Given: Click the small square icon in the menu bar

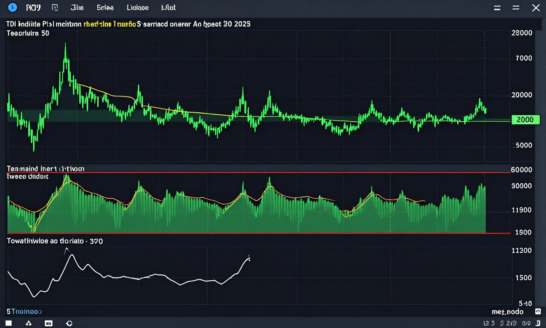Looking at the screenshot, I should (55, 7).
